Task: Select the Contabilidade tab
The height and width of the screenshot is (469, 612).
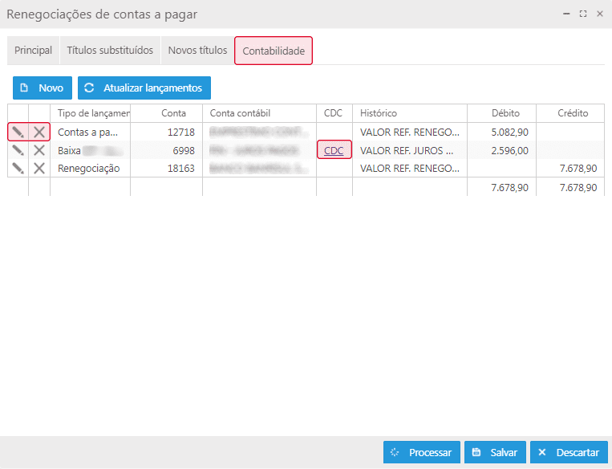Action: (274, 51)
